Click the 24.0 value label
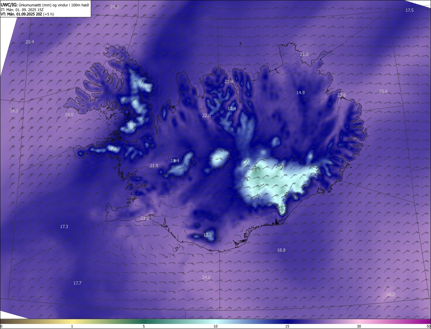The height and width of the screenshot is (329, 431). click(x=69, y=114)
